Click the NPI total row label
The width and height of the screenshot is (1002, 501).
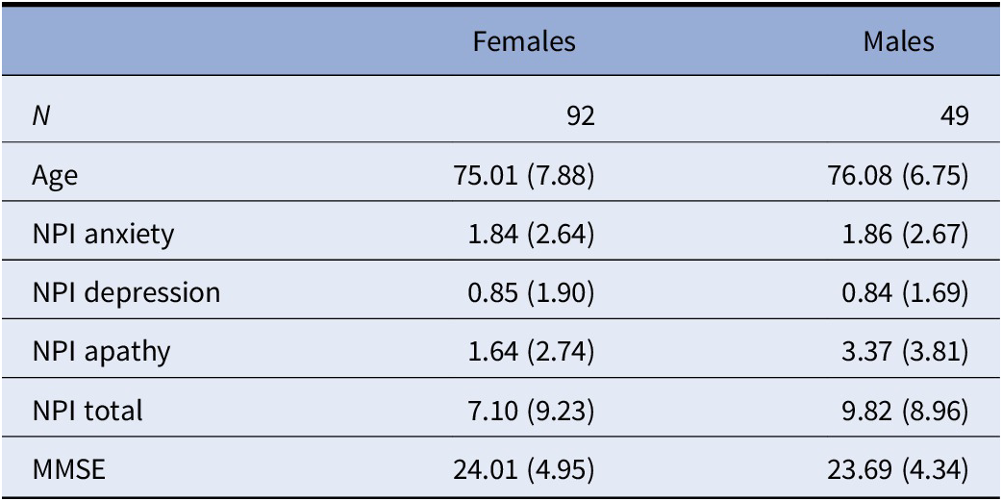87,411
